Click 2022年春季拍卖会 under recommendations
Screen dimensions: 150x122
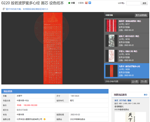coord(122,109)
